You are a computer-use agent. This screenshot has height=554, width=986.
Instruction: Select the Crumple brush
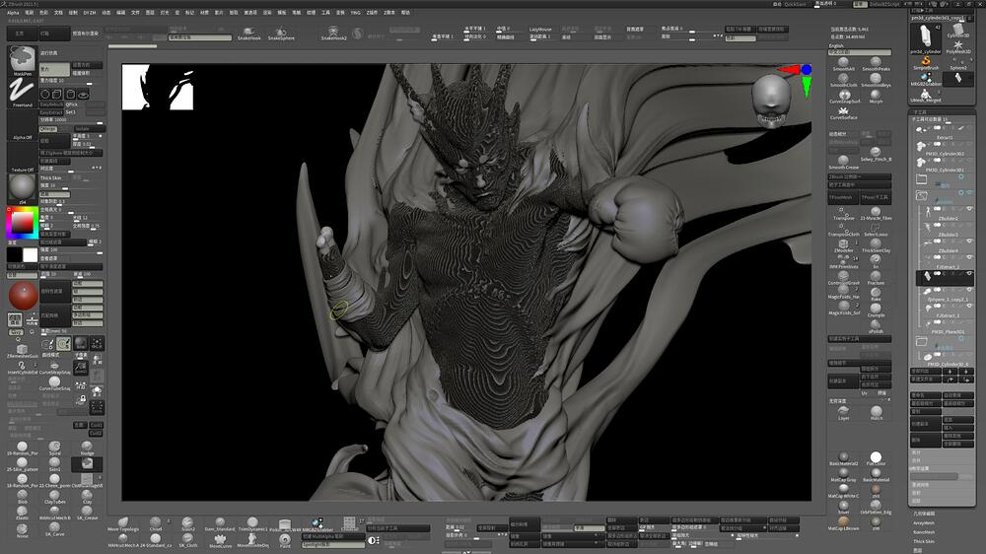pyautogui.click(x=876, y=311)
